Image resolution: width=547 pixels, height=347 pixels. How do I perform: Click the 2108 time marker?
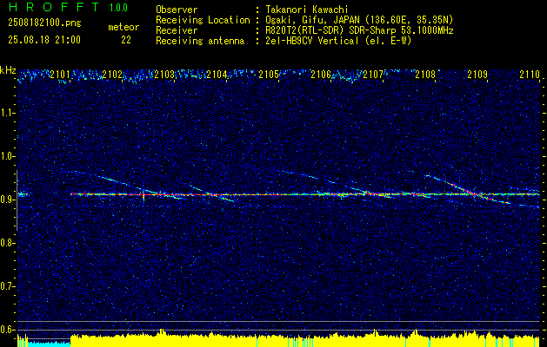(x=425, y=74)
